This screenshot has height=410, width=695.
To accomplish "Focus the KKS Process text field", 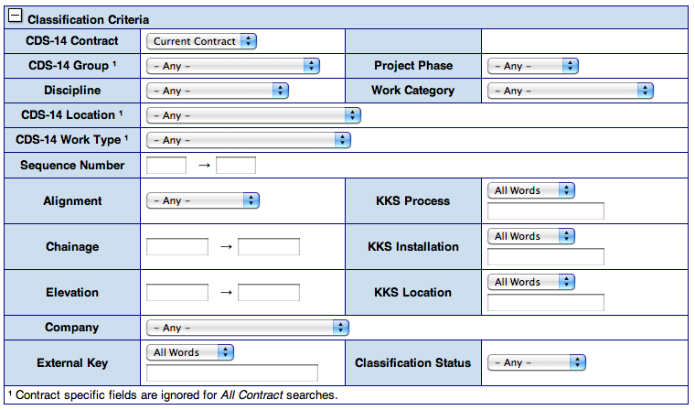I will point(546,211).
